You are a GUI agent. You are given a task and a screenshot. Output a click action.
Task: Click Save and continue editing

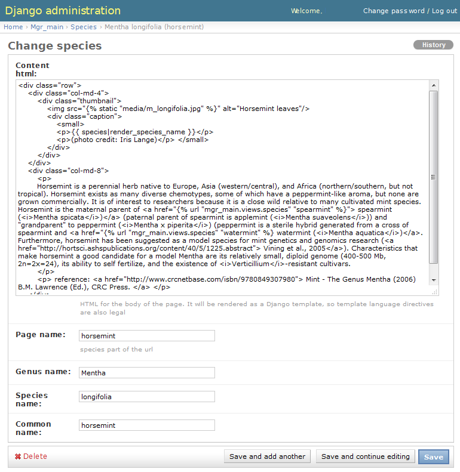pyautogui.click(x=366, y=456)
